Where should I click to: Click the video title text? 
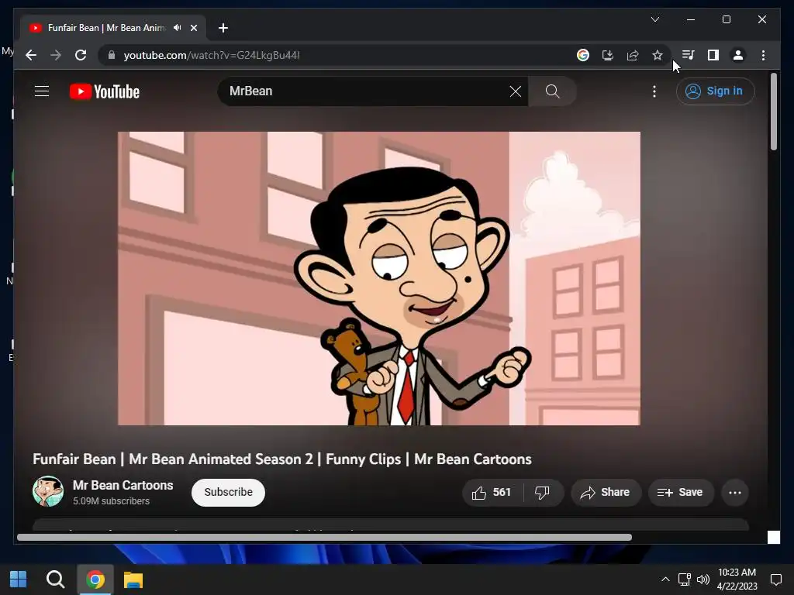coord(282,459)
